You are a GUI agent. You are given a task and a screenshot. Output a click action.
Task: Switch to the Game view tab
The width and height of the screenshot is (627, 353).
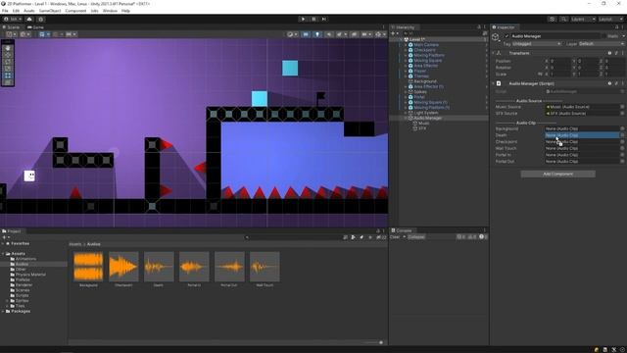(35, 27)
